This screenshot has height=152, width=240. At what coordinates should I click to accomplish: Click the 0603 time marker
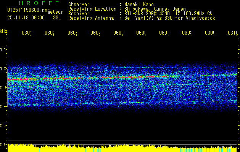[72, 33]
